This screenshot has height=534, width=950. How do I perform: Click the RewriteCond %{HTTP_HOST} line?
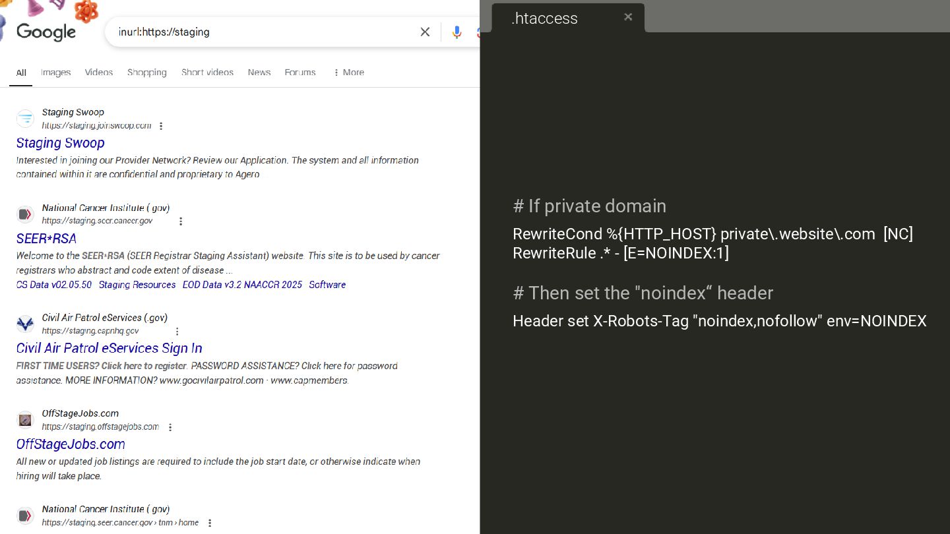pyautogui.click(x=712, y=234)
